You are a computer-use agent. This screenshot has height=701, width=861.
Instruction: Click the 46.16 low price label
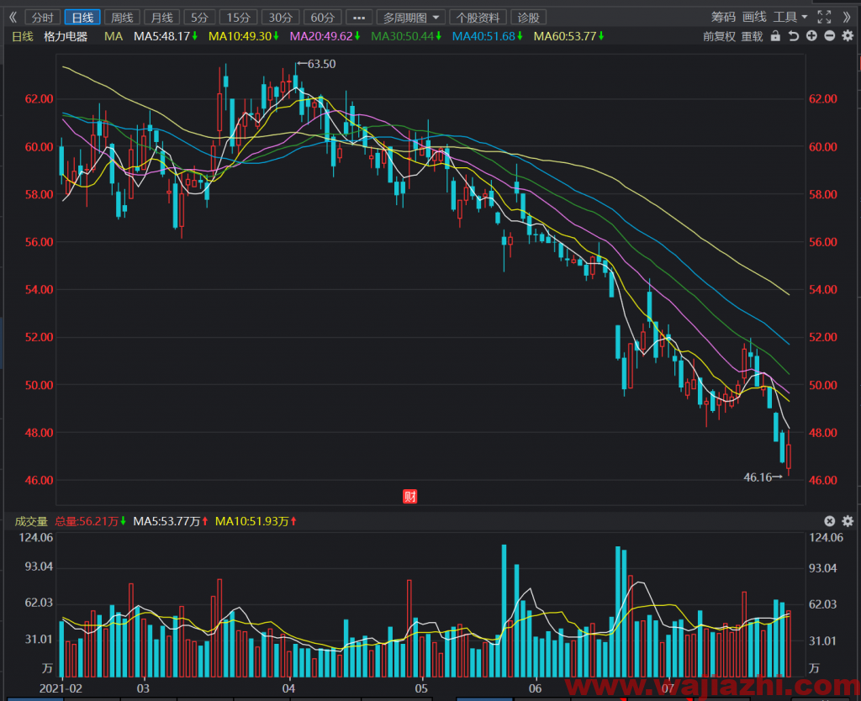758,477
